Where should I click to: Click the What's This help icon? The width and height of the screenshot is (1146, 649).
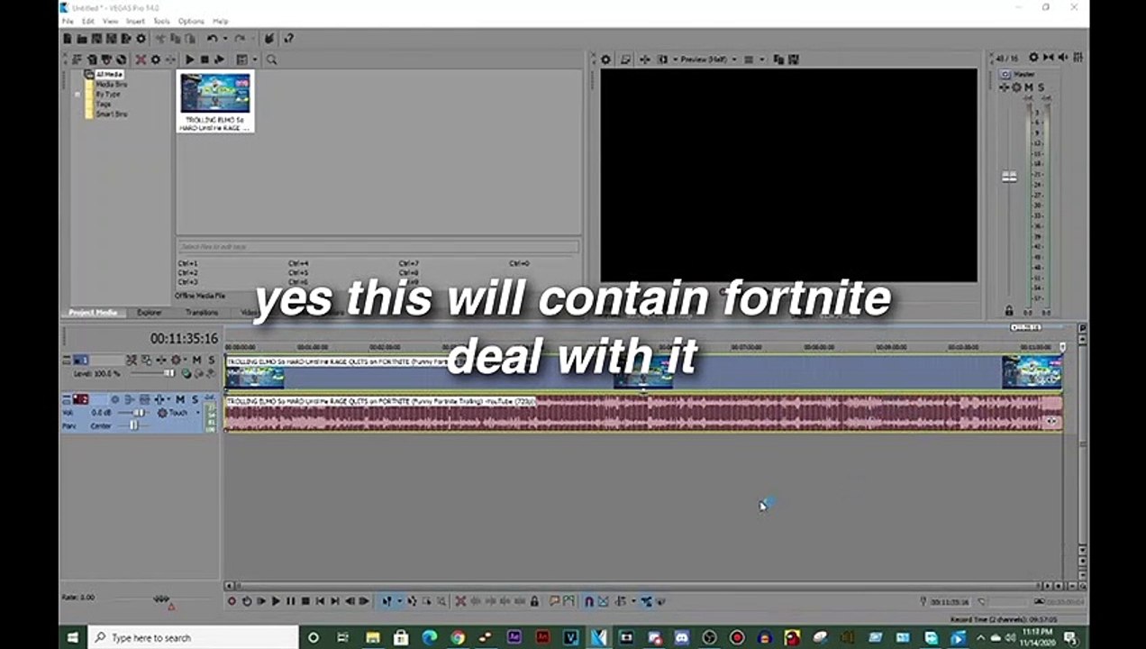pos(287,39)
